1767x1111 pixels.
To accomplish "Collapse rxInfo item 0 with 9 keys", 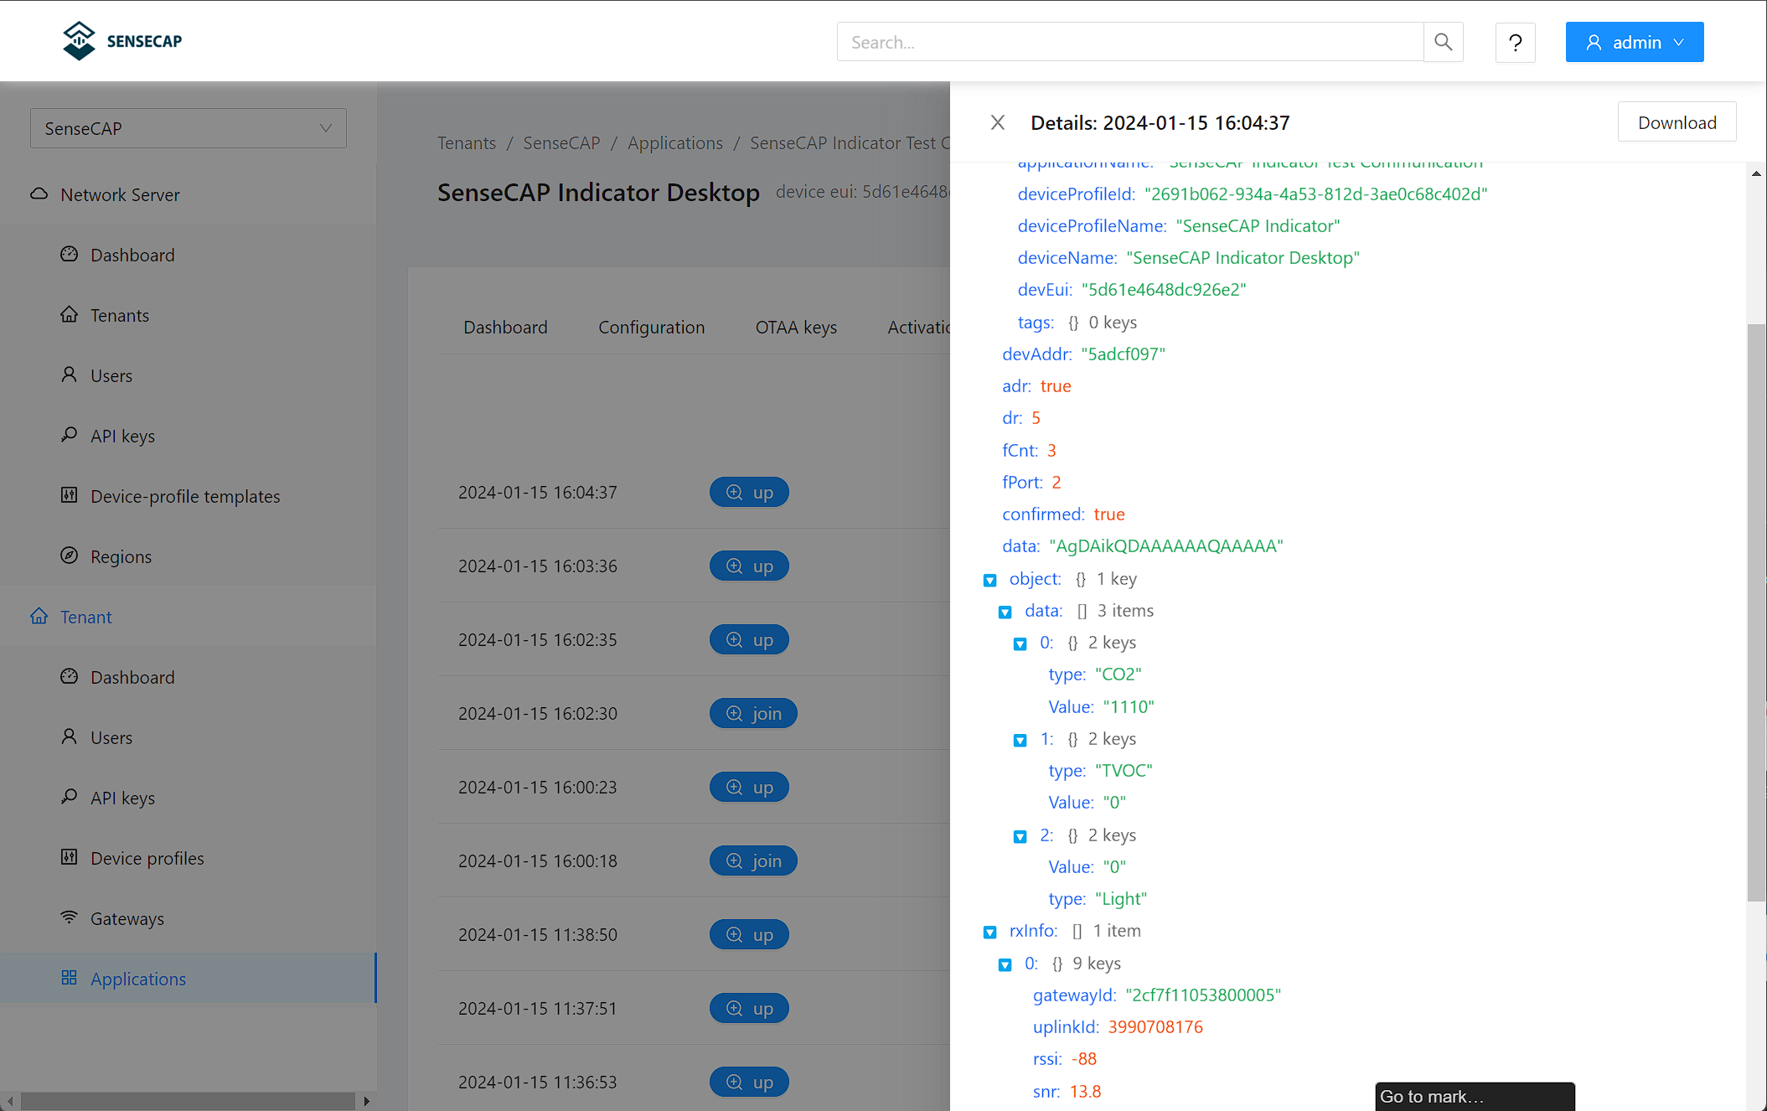I will 1005,964.
